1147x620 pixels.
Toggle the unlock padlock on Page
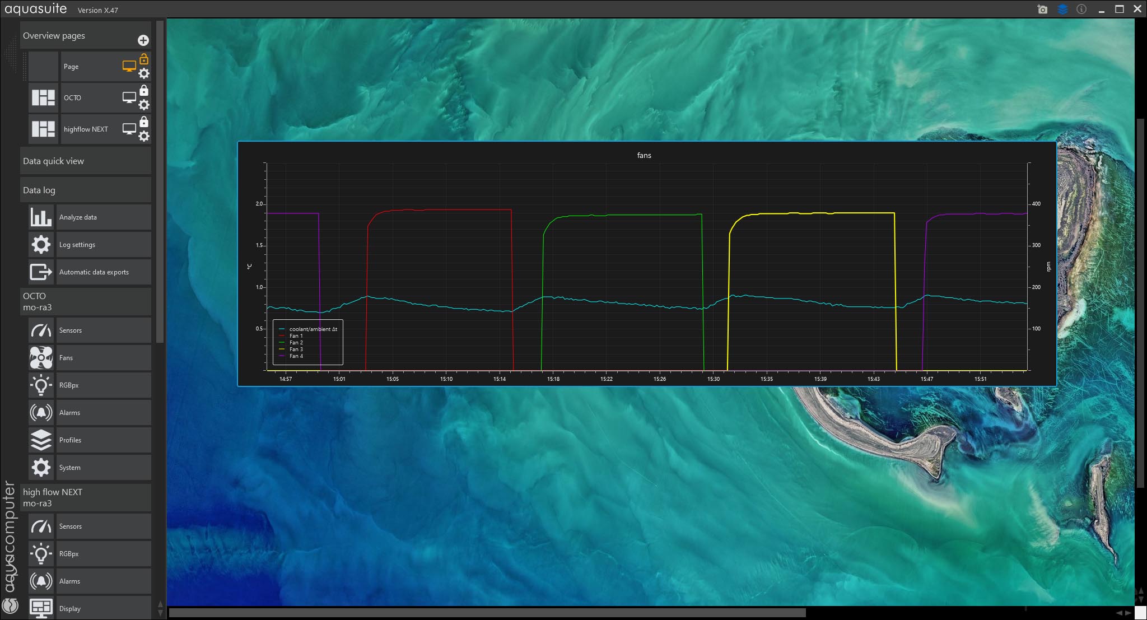click(x=144, y=59)
